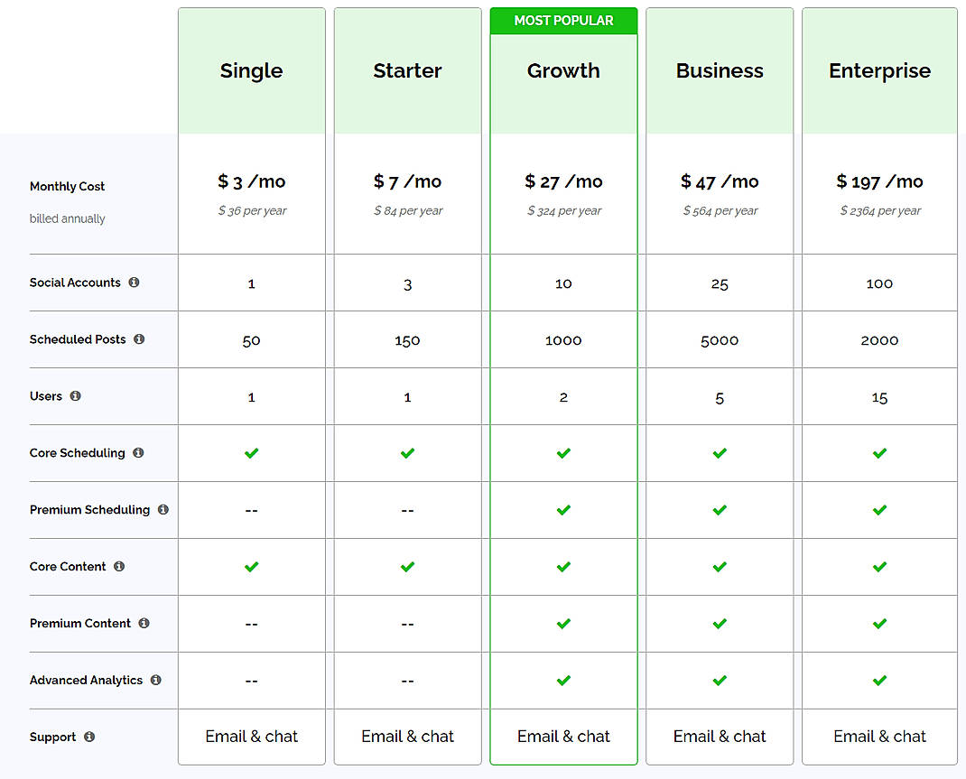Click the MOST POPULAR badge above Growth
Viewport: 966px width, 779px height.
point(563,20)
